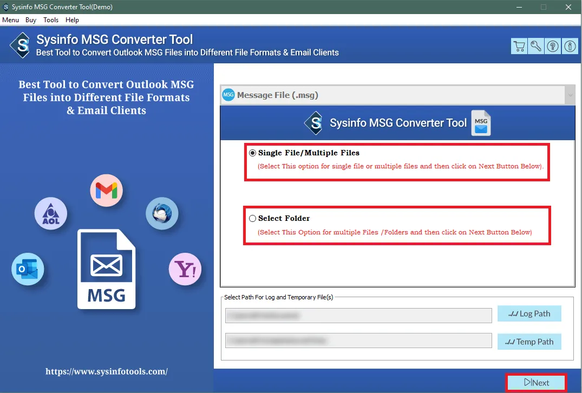582x393 pixels.
Task: Click the Outlook icon on left panel
Action: point(28,269)
